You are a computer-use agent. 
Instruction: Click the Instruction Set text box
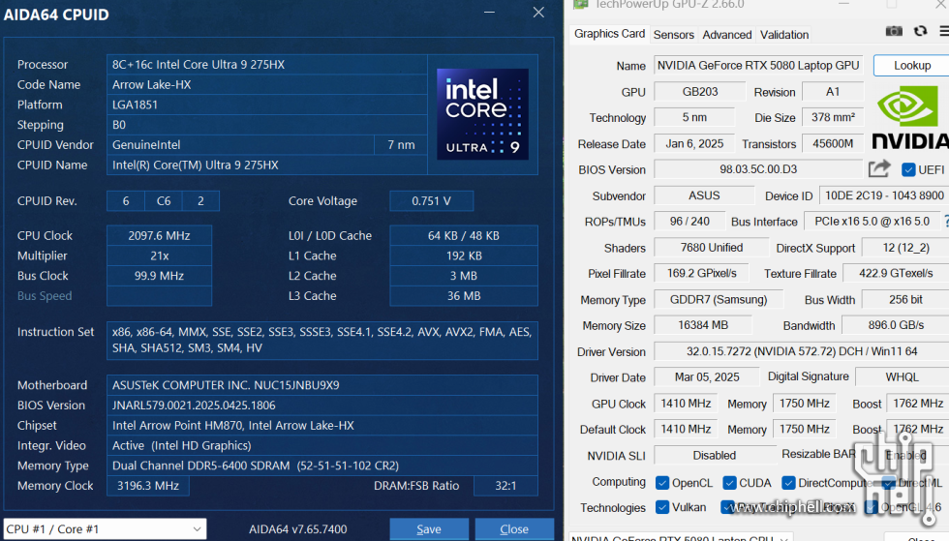point(321,340)
